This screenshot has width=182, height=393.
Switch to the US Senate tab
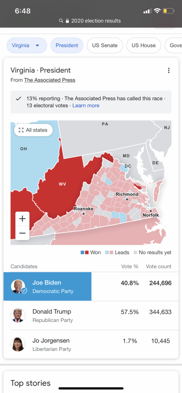105,45
